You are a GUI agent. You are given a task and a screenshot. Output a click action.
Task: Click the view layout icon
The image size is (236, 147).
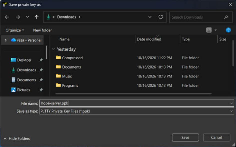tap(209, 30)
